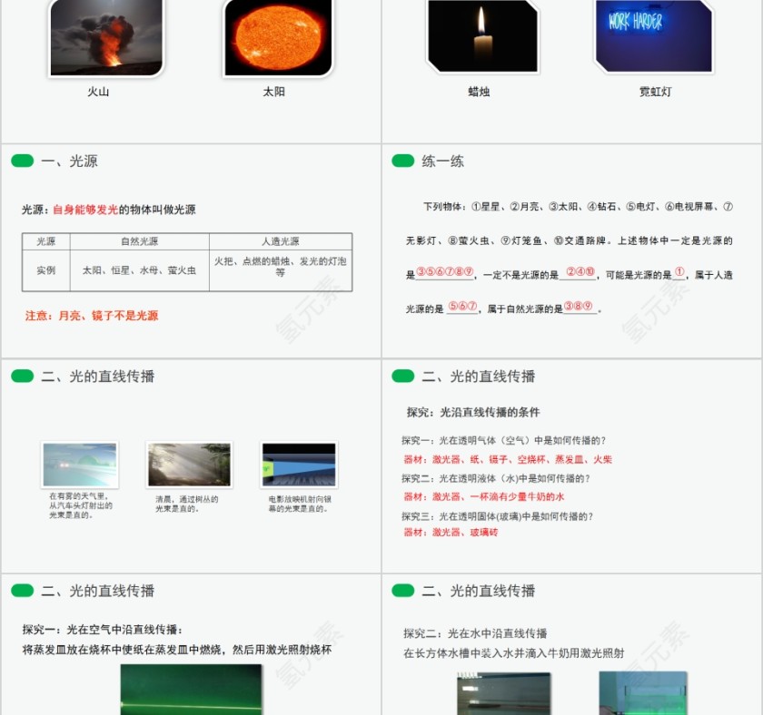763x715 pixels.
Task: Select the car headlights photo thumbnail
Action: (x=80, y=461)
